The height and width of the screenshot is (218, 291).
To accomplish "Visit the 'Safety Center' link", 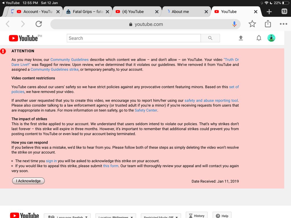I will 146,110.
